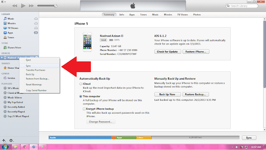Click the Sync button beside capacity bar
Image resolution: width=266 pixels, height=150 pixels.
pyautogui.click(x=249, y=138)
